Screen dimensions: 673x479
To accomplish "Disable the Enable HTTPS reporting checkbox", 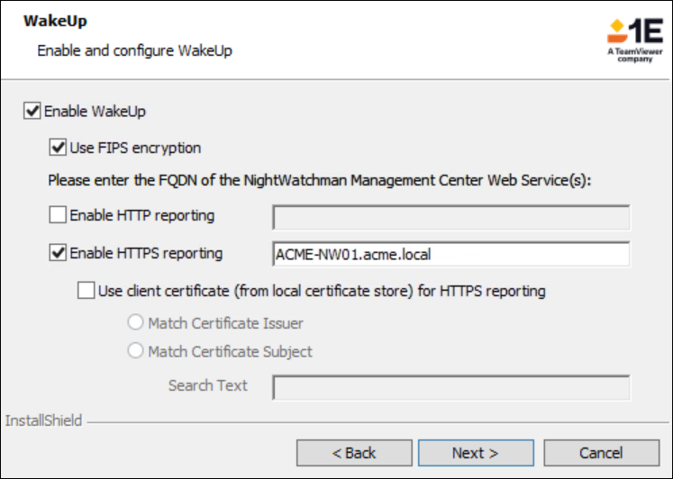I will click(59, 254).
